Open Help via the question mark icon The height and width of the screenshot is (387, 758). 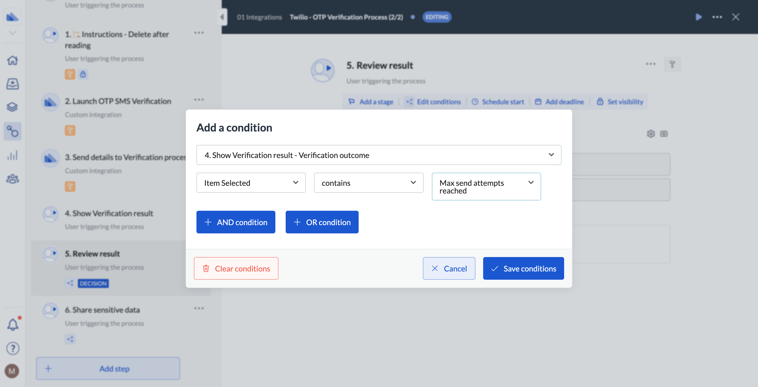pyautogui.click(x=12, y=348)
